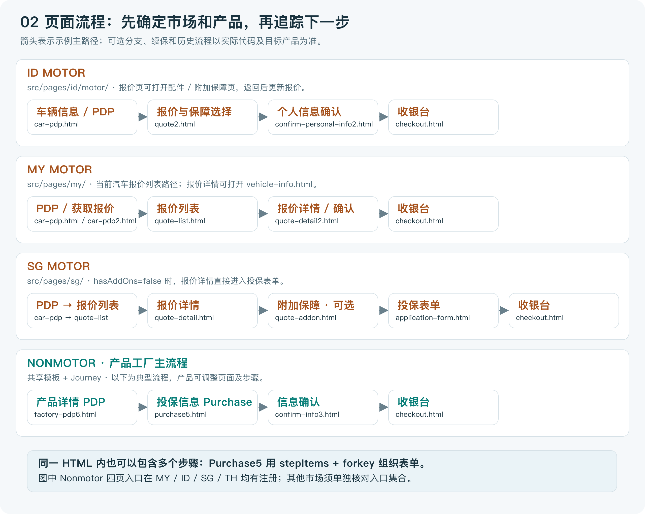Click the quote-addon.html filename text
Viewport: 645px width, 514px height.
coord(306,318)
